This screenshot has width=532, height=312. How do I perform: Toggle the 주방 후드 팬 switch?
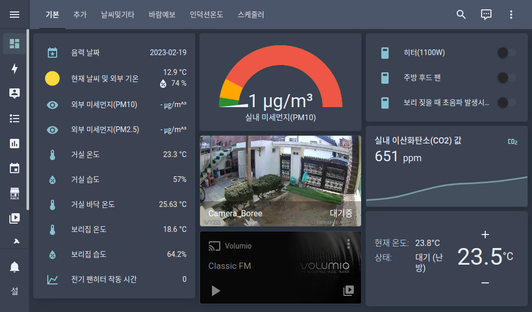point(507,77)
